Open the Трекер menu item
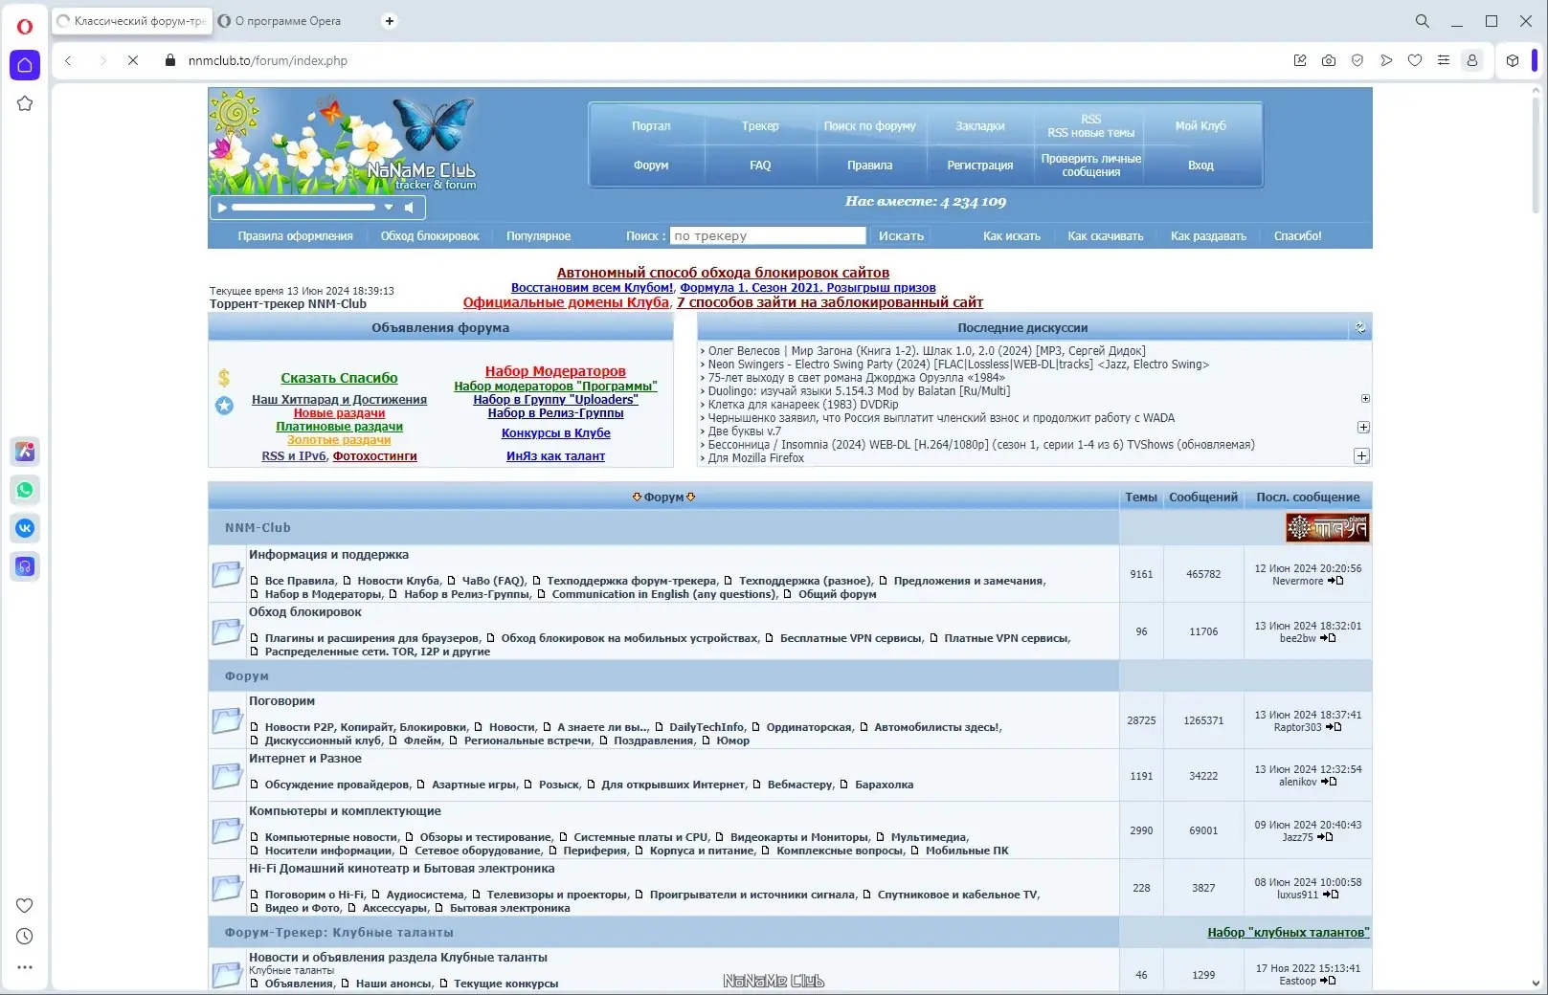Screen dimensions: 1548x995 click(x=760, y=126)
